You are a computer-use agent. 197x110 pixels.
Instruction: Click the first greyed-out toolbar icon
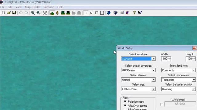[74, 13]
